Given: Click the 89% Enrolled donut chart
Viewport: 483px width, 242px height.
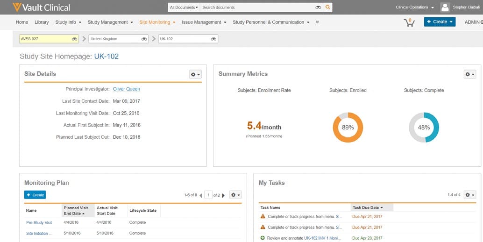Looking at the screenshot, I should click(x=348, y=128).
